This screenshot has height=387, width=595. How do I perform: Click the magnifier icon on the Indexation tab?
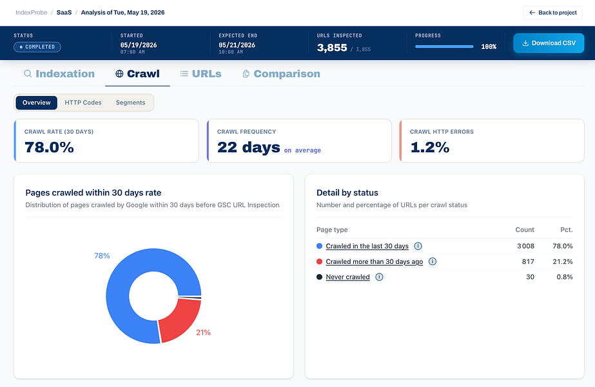coord(28,74)
